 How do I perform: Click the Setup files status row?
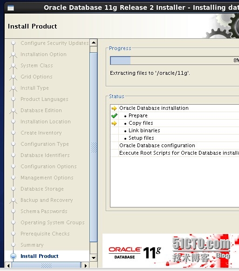pyautogui.click(x=175, y=138)
